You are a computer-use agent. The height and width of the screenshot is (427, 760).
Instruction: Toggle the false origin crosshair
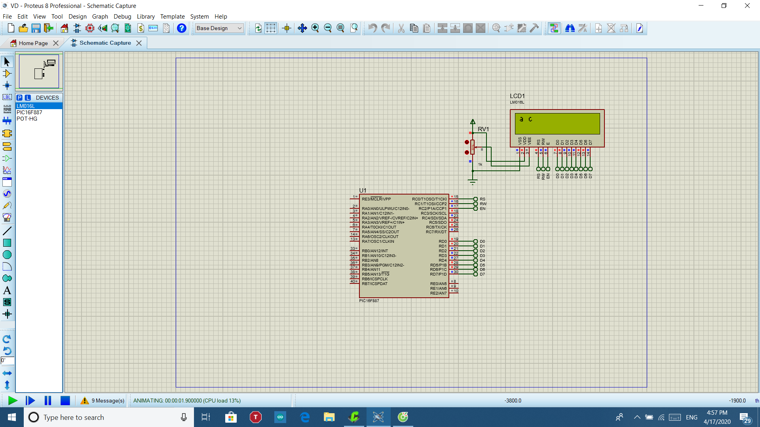coord(287,28)
